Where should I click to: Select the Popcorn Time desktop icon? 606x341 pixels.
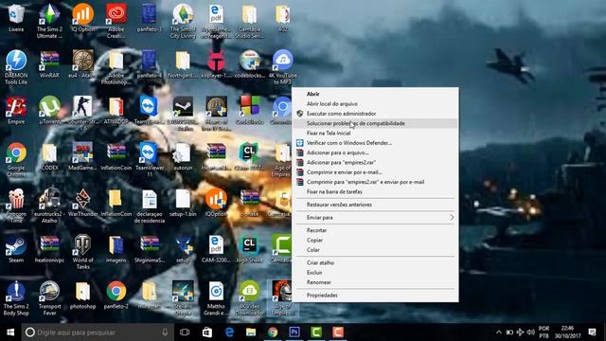(x=16, y=206)
